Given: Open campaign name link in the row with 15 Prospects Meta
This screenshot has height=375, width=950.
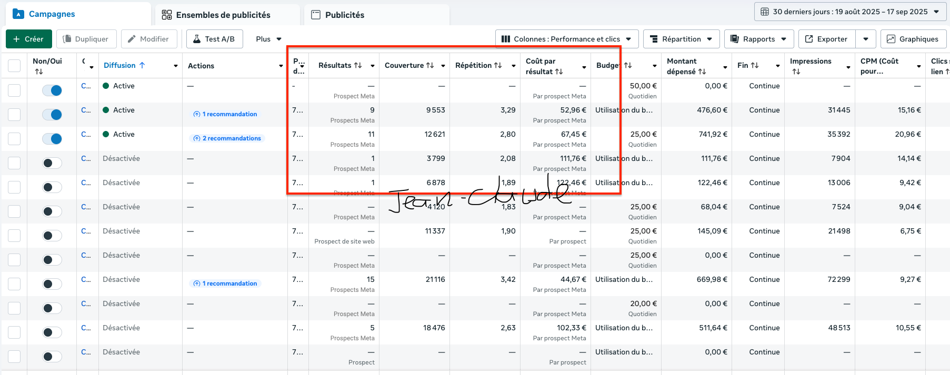Looking at the screenshot, I should [x=86, y=279].
